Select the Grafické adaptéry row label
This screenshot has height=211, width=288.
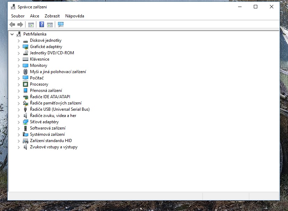point(46,47)
